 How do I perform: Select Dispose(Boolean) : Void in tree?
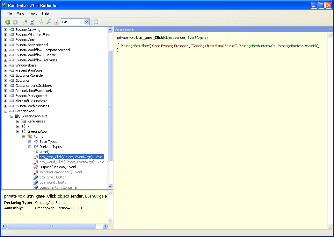pyautogui.click(x=57, y=167)
